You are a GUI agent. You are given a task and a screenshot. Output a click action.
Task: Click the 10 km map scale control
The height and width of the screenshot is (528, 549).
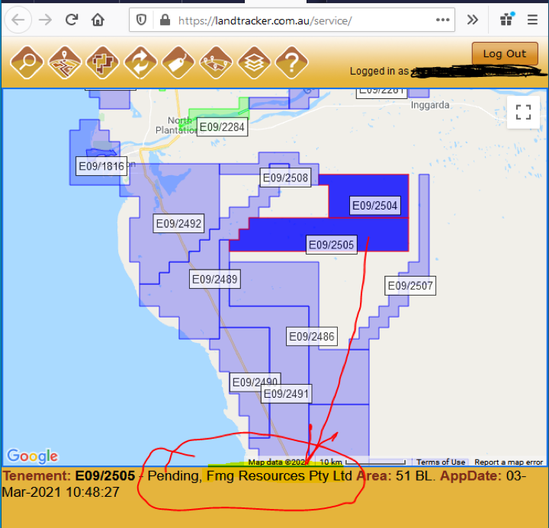pyautogui.click(x=363, y=462)
